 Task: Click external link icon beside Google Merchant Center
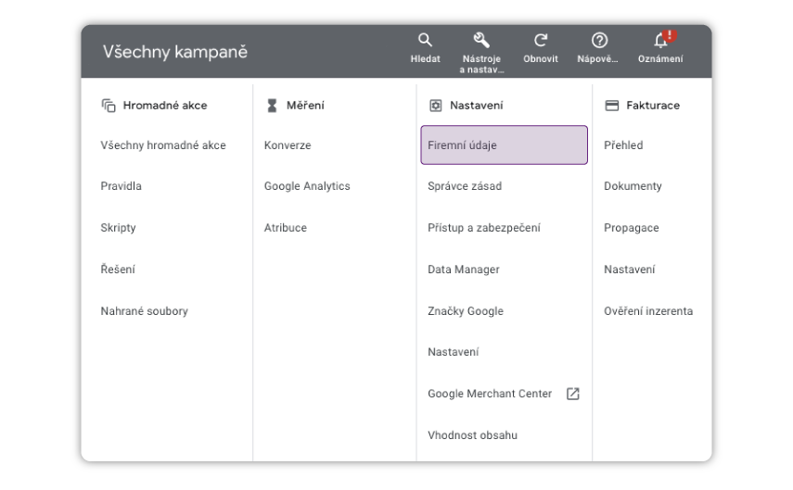point(572,394)
